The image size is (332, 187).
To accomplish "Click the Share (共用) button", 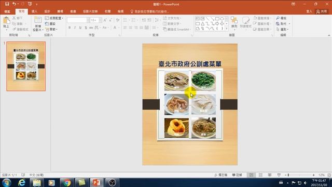I will click(x=322, y=11).
